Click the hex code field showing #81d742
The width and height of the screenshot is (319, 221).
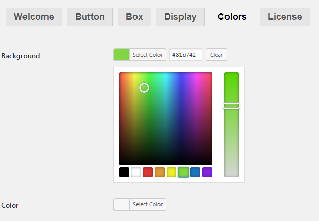click(x=186, y=55)
